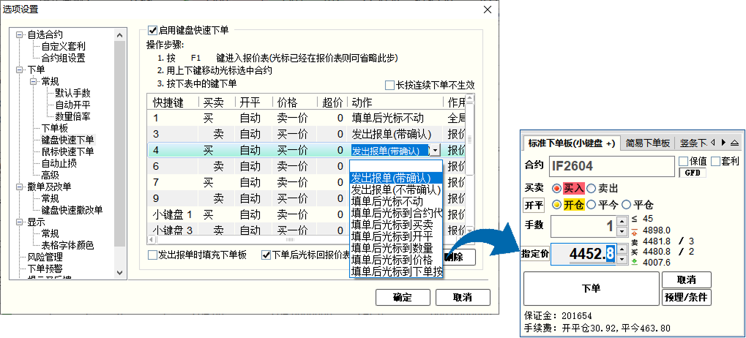Click the large 下单 order button

[590, 288]
